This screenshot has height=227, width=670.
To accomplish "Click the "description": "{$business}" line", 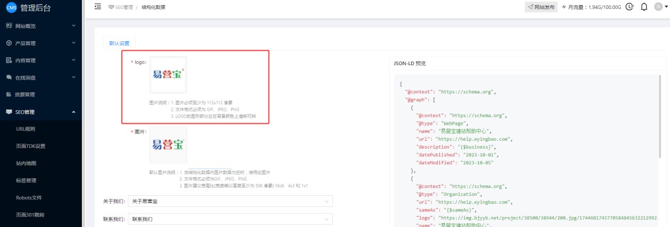I will click(x=456, y=147).
